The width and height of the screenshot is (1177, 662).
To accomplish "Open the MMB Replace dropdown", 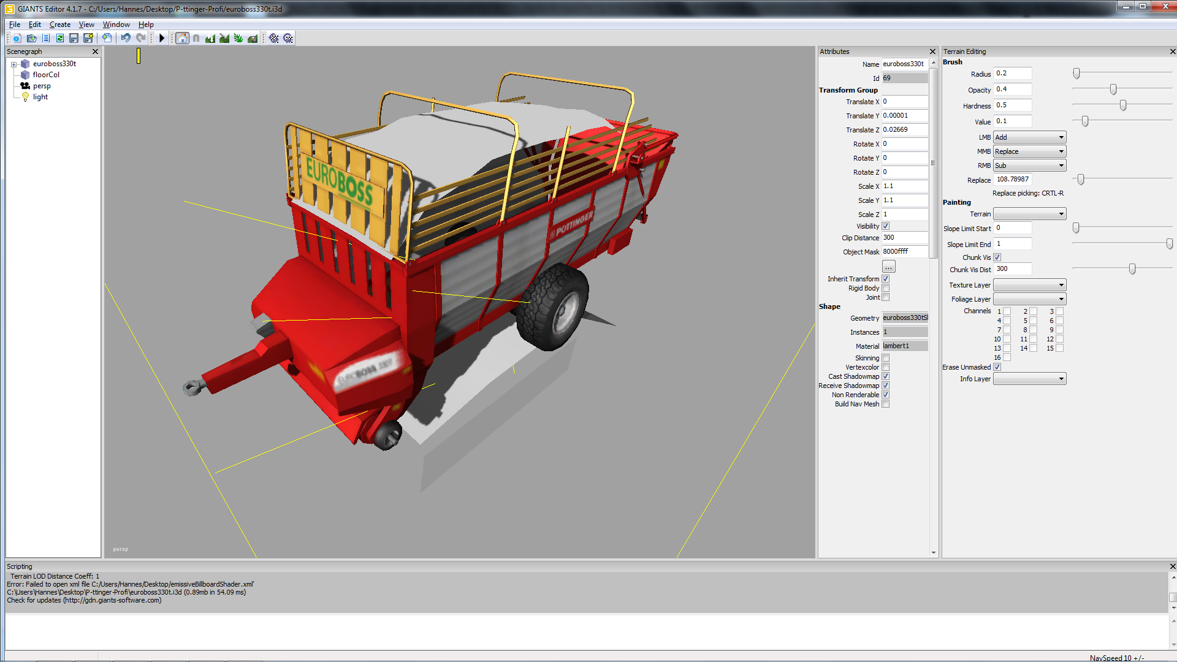I will [x=1030, y=151].
